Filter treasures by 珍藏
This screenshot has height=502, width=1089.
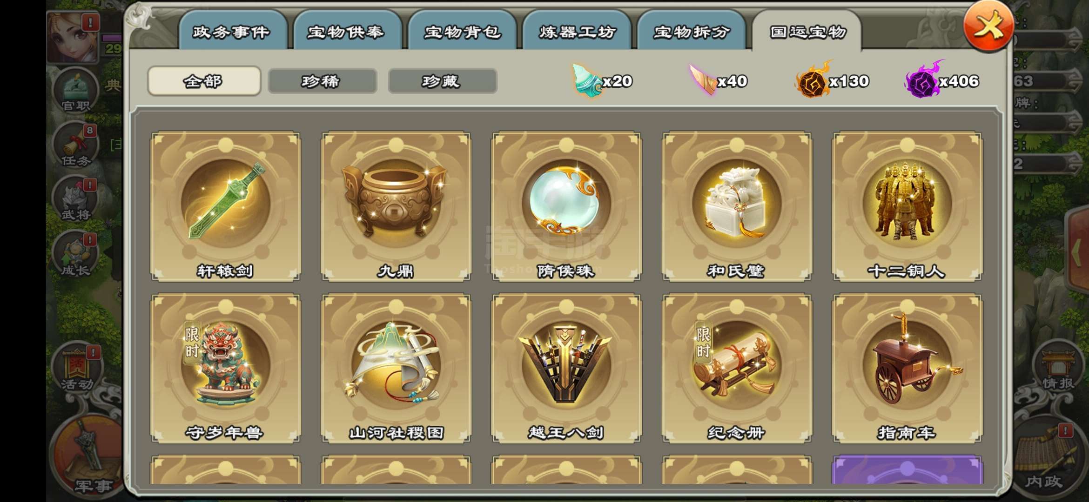(x=442, y=81)
